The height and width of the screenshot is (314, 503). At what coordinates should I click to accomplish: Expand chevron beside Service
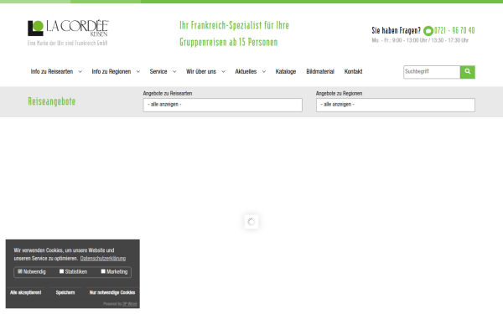(174, 71)
